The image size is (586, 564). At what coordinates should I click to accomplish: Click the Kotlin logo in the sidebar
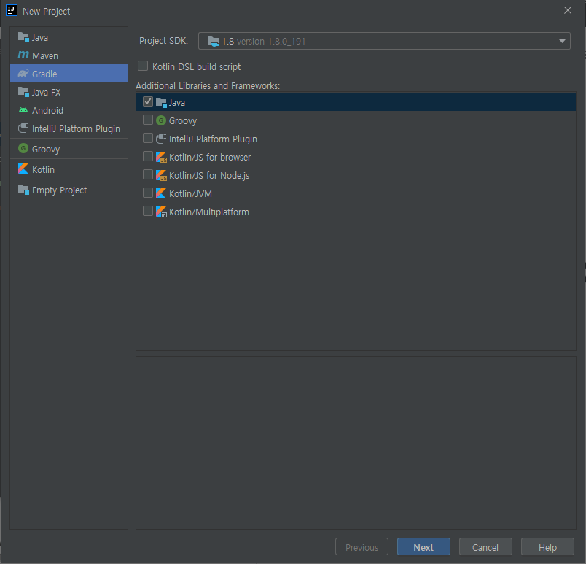23,169
